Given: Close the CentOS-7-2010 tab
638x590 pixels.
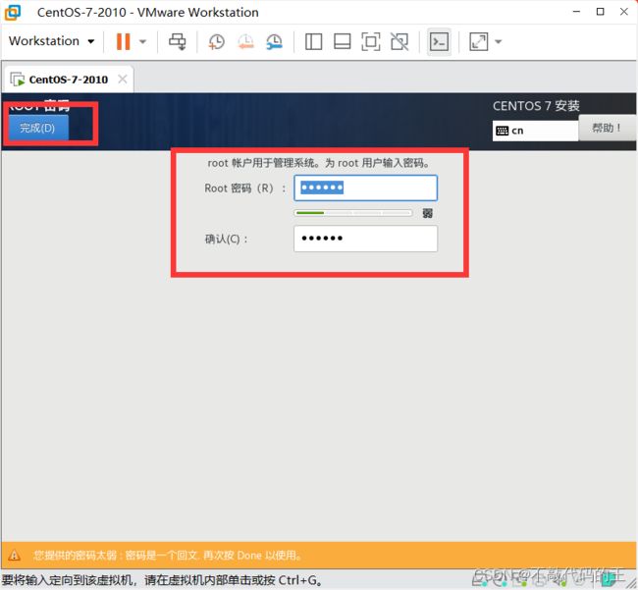Looking at the screenshot, I should point(123,79).
